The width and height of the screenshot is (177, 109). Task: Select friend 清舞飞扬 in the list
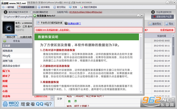click(16, 61)
